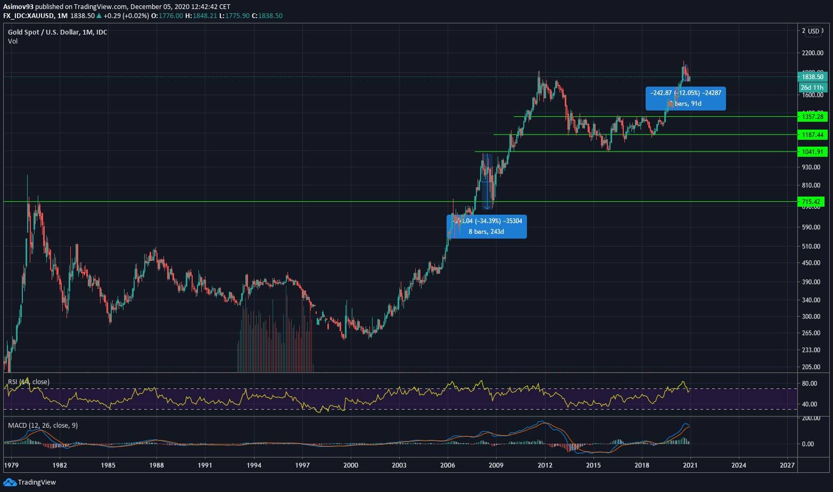Click the C:1838.50 close value

coord(267,16)
